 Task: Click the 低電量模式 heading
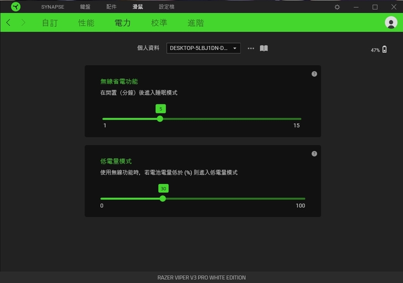(x=116, y=161)
